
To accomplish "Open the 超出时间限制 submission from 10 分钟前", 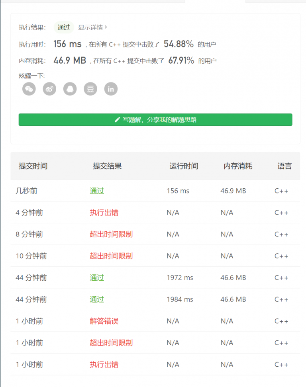I will coord(111,256).
